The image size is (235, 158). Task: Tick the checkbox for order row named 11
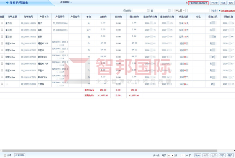(2, 84)
